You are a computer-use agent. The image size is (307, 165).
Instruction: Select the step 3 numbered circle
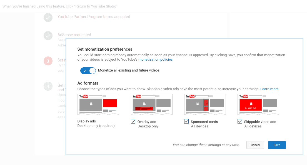tap(48, 61)
